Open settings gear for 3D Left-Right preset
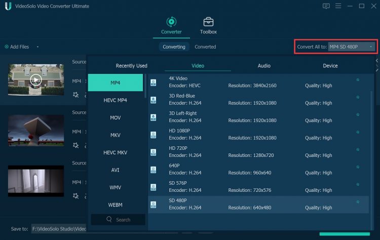This screenshot has width=380, height=240. 358,114
